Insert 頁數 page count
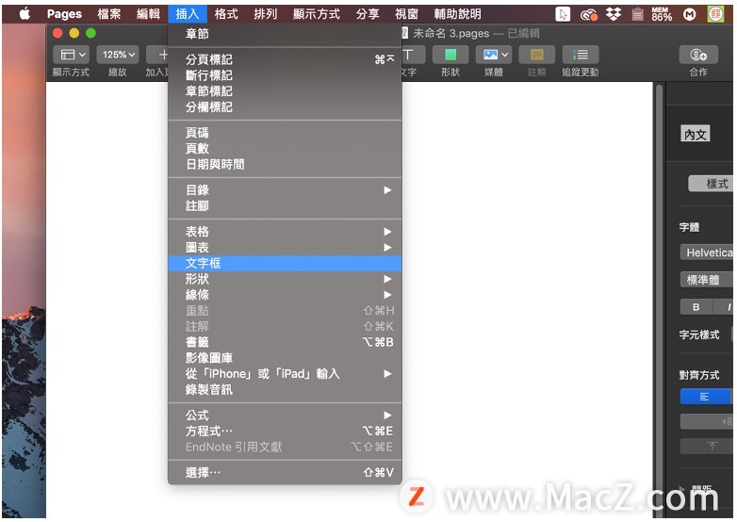737x522 pixels. click(x=285, y=149)
